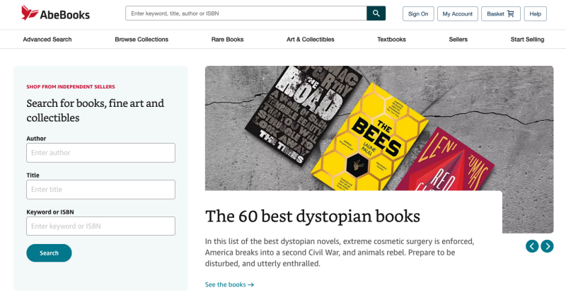This screenshot has height=300, width=566.
Task: Click the Help button
Action: click(x=535, y=13)
